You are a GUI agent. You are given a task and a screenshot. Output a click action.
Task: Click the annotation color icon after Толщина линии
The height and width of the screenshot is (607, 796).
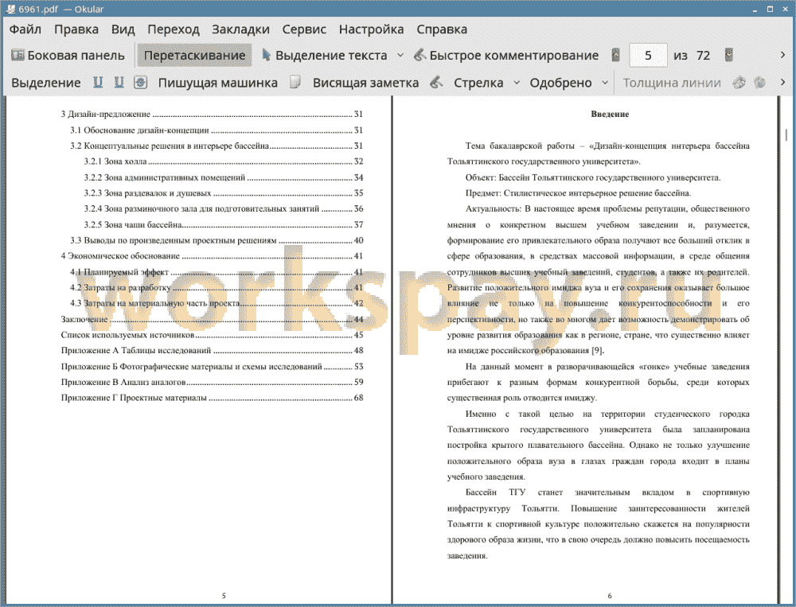[739, 82]
